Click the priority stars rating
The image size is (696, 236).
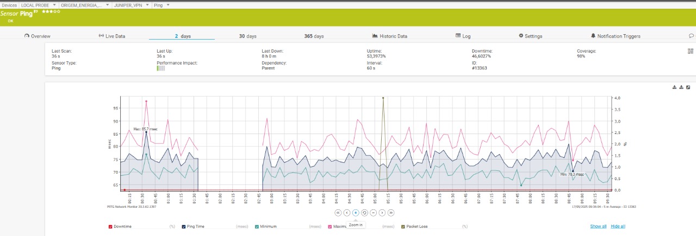coord(51,11)
